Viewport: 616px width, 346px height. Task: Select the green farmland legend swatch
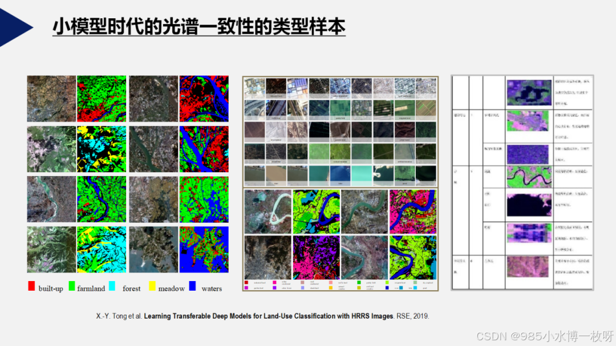click(x=72, y=286)
